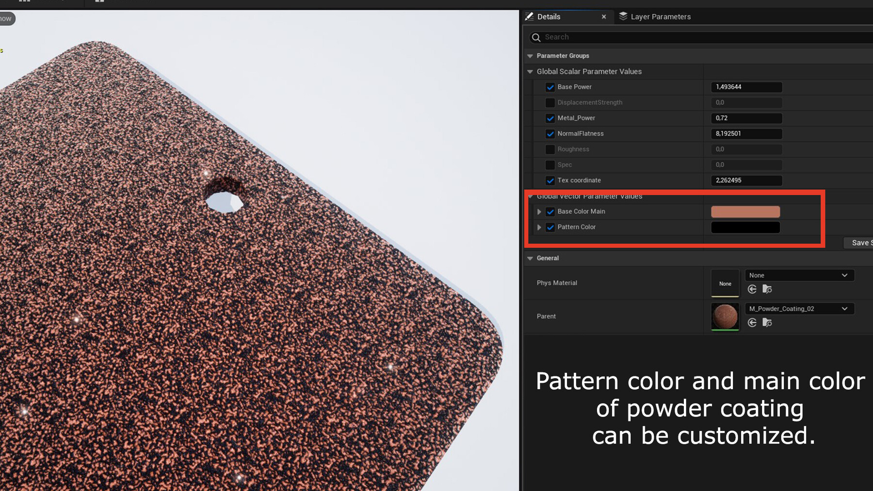The width and height of the screenshot is (873, 491).
Task: Click inside the Search field
Action: click(630, 37)
